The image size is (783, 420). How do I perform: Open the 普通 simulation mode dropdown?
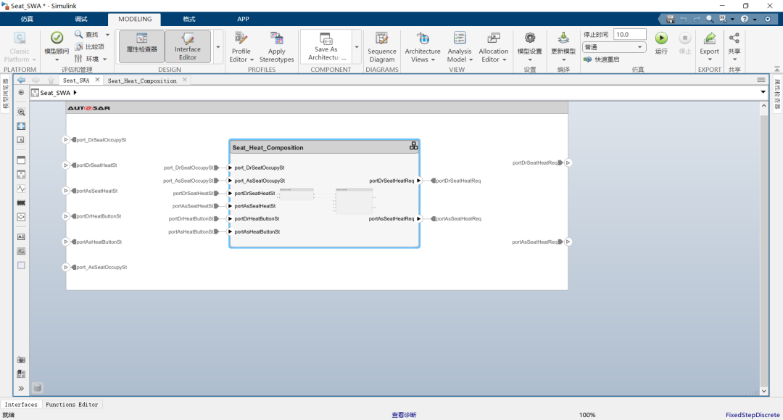pos(614,47)
